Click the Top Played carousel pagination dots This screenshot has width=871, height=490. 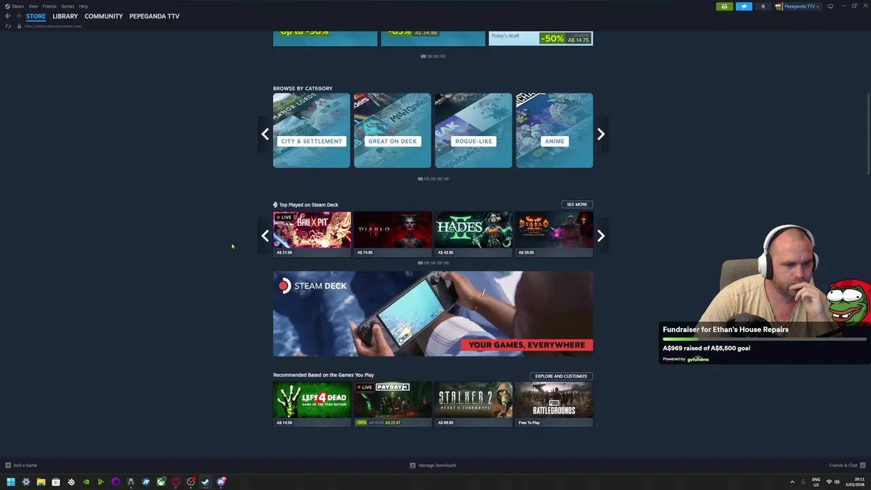coord(433,263)
